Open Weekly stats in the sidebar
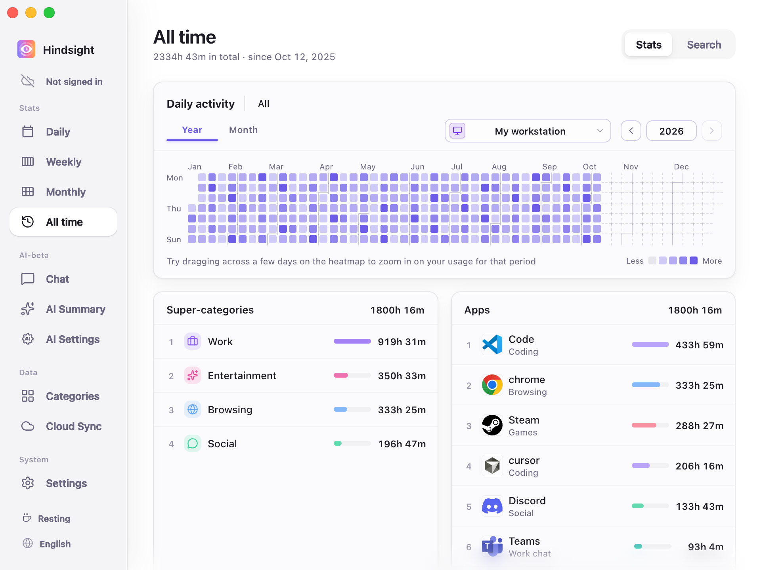The width and height of the screenshot is (761, 570). [x=63, y=161]
